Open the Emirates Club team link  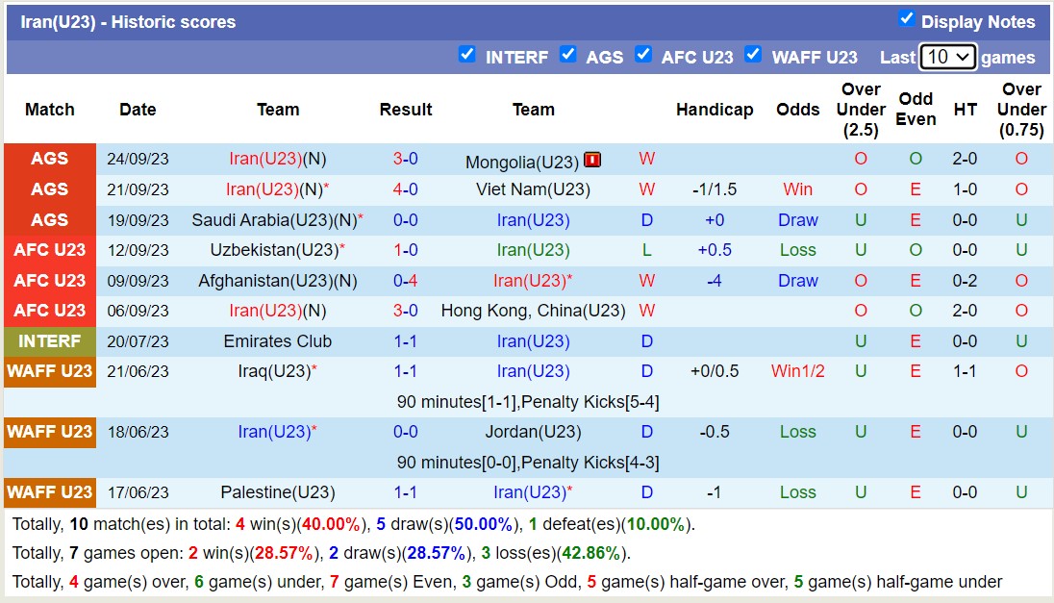pos(277,341)
